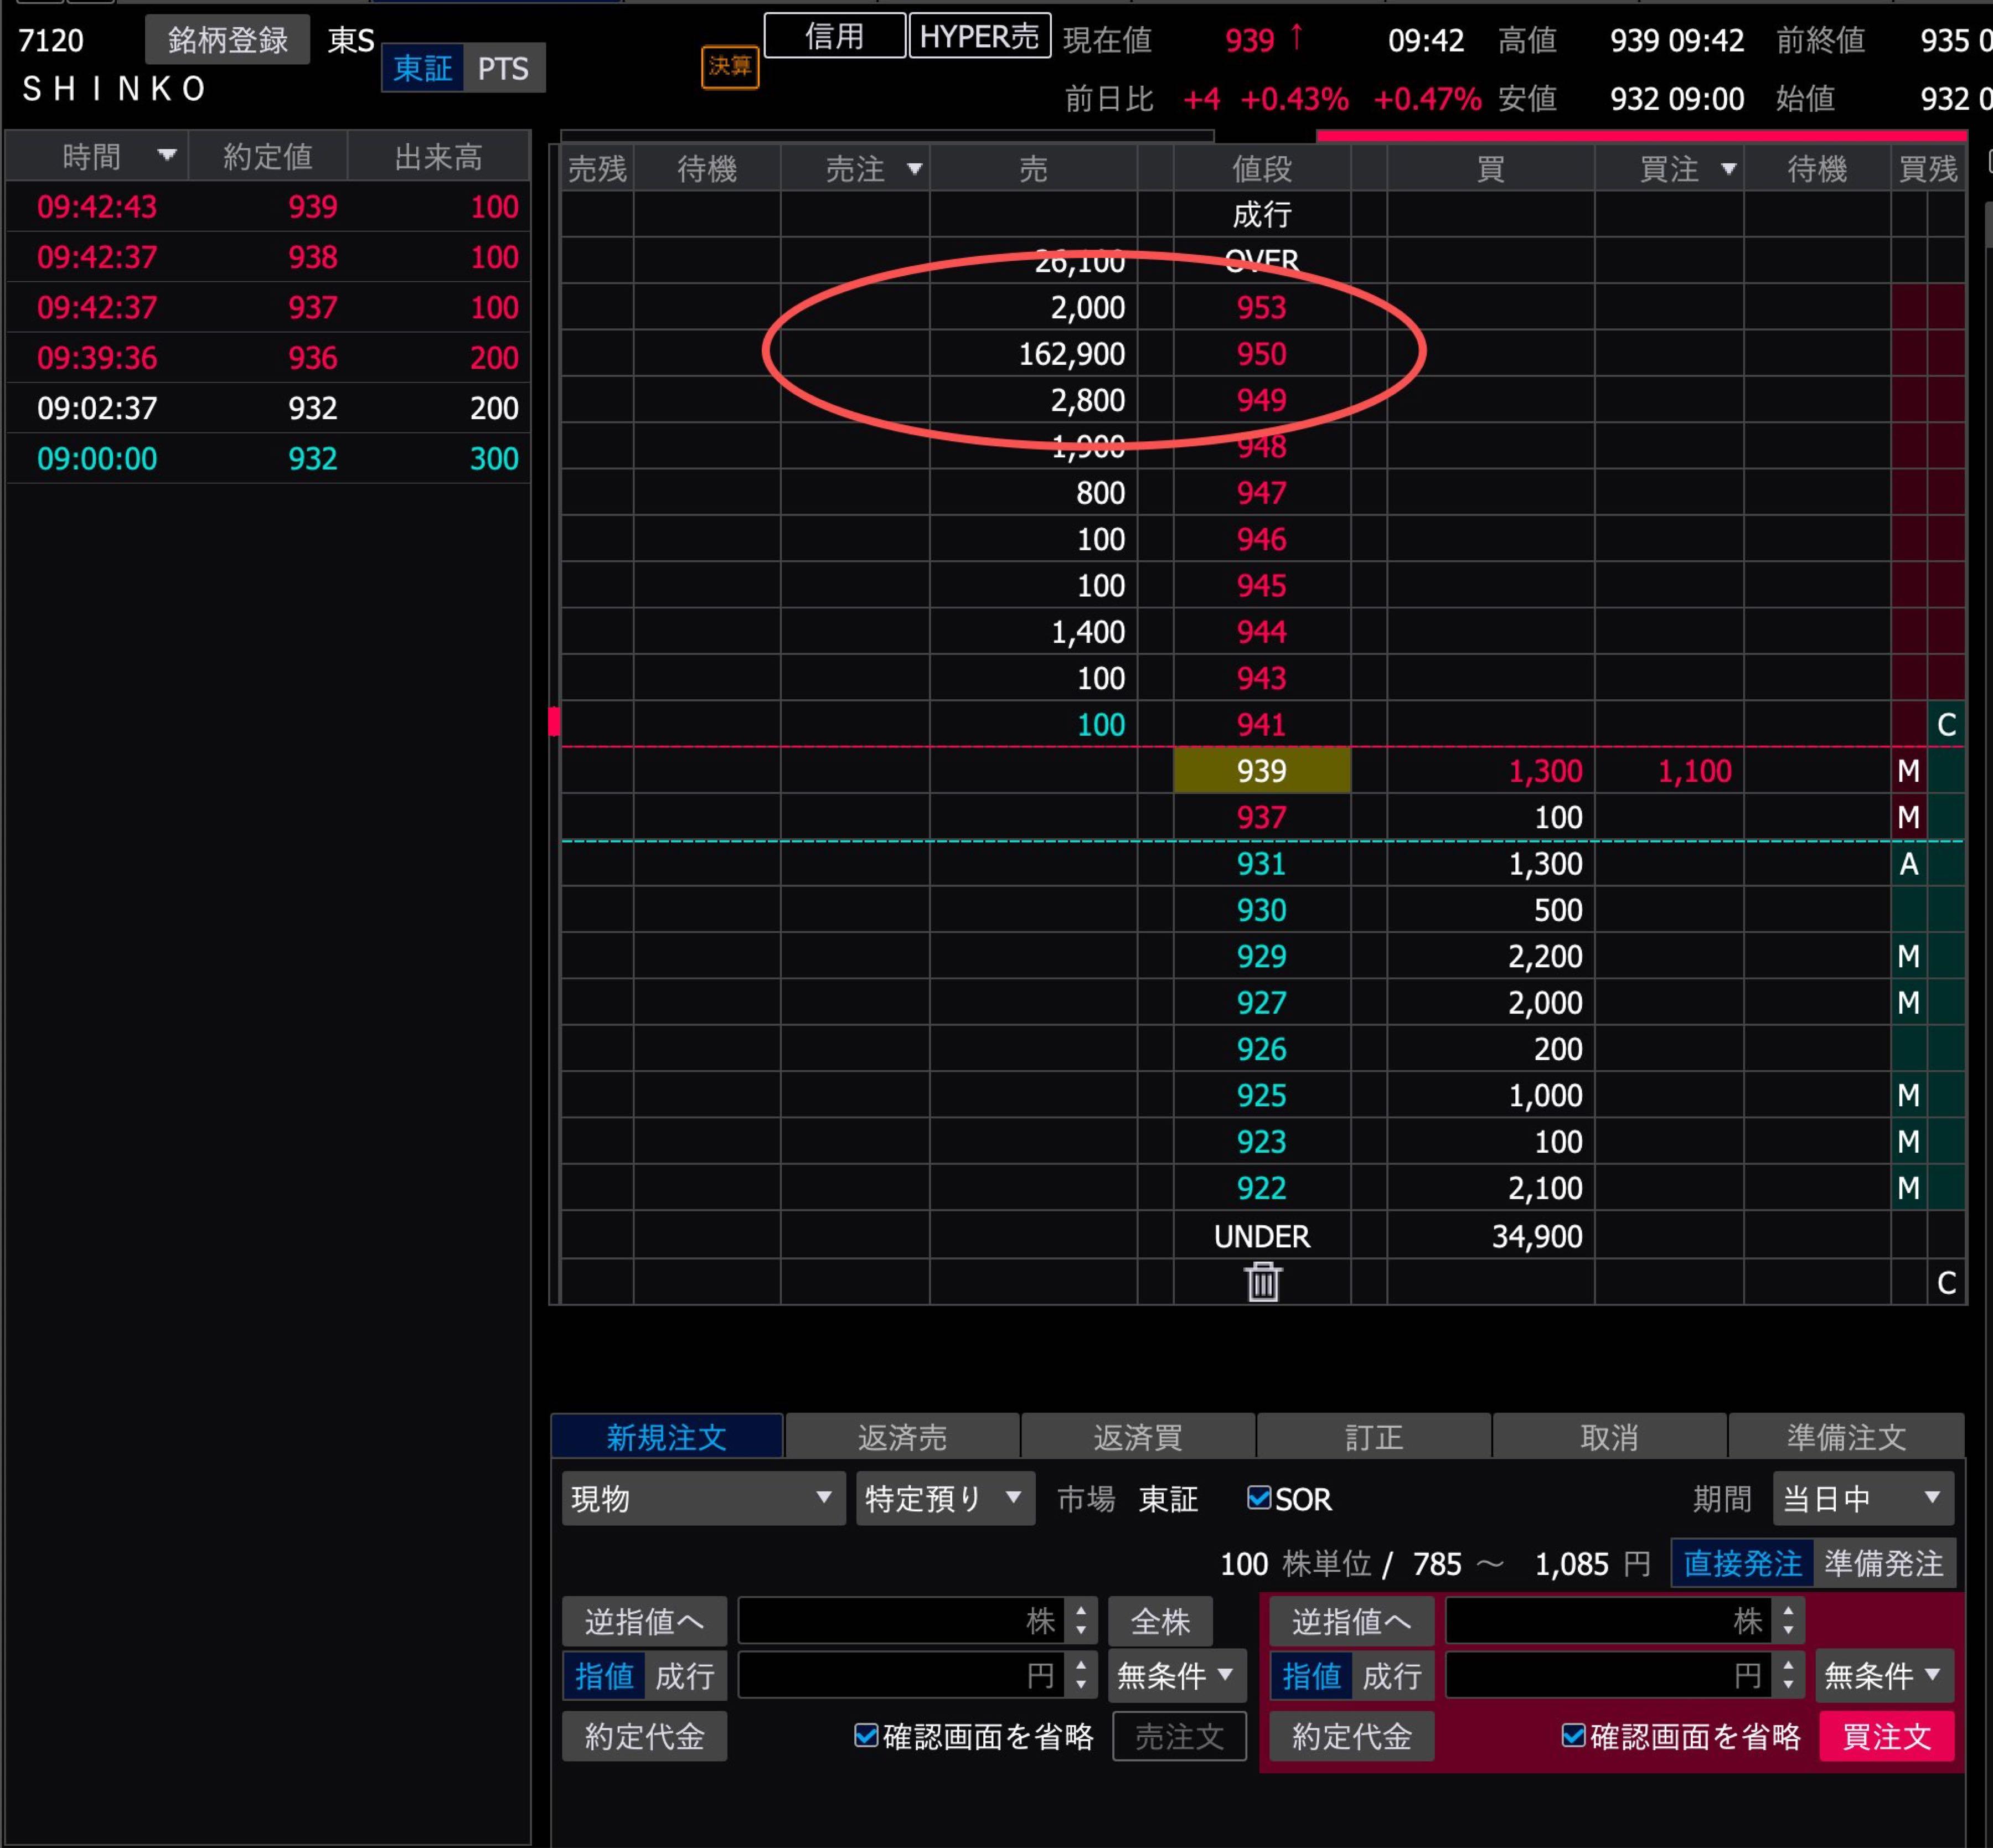
Task: Click the HYPER売 button
Action: tap(980, 36)
